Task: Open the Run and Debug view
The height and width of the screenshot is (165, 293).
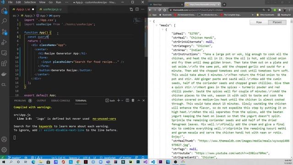Action: click(x=4, y=42)
